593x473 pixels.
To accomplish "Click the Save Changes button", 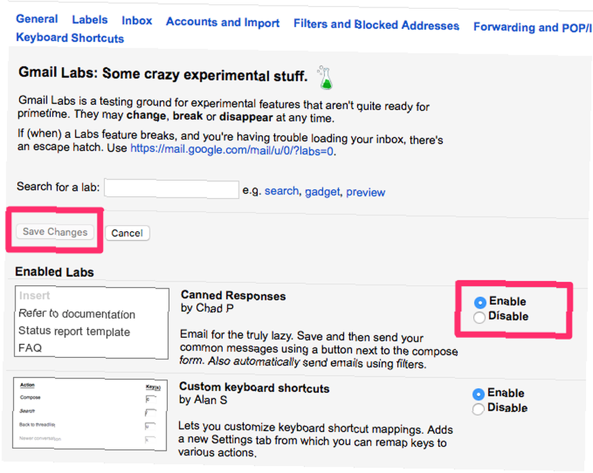I will [x=55, y=232].
